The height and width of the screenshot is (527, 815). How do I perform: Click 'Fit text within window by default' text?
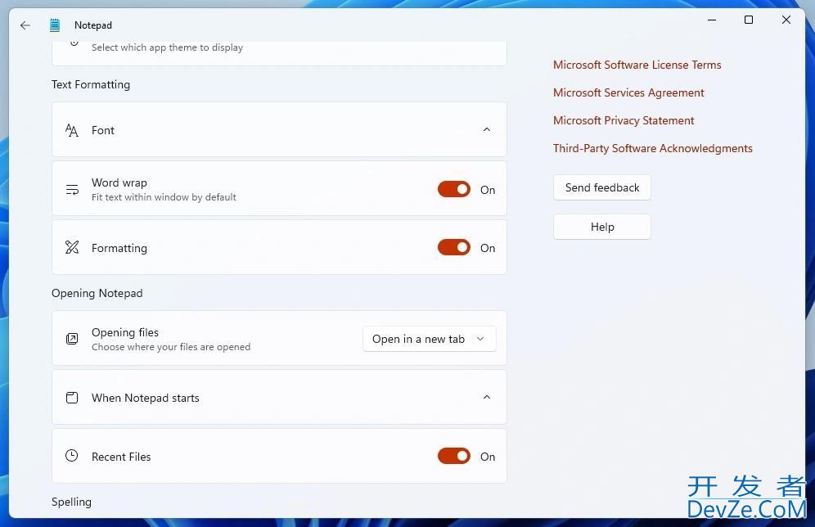click(164, 197)
